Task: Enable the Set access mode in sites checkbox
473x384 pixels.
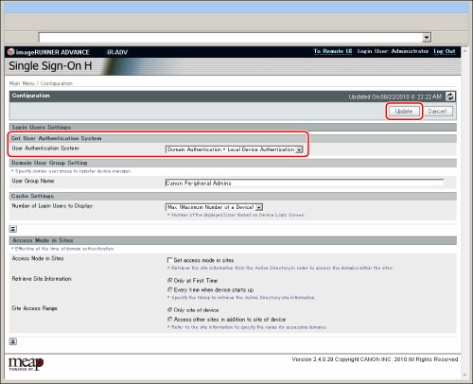Action: coord(169,260)
